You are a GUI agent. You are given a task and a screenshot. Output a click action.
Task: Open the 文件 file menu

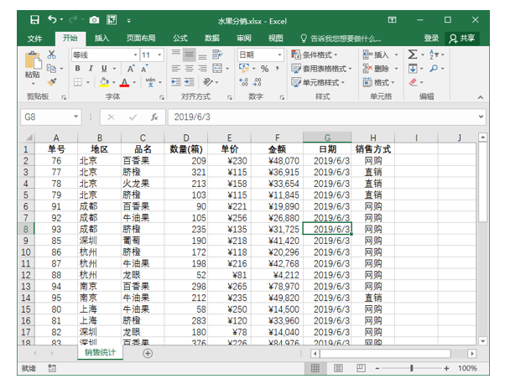[34, 39]
